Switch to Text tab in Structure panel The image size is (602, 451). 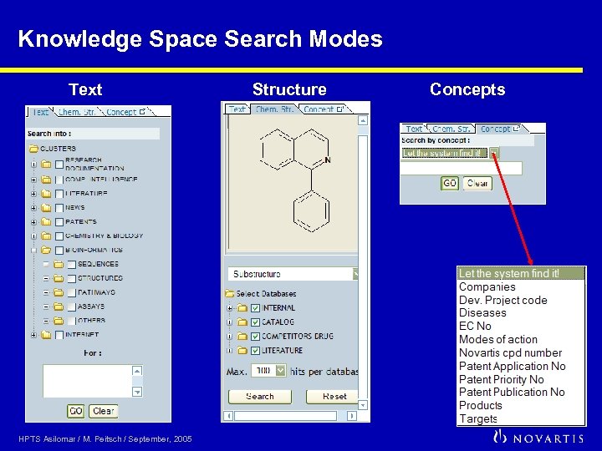pos(237,109)
